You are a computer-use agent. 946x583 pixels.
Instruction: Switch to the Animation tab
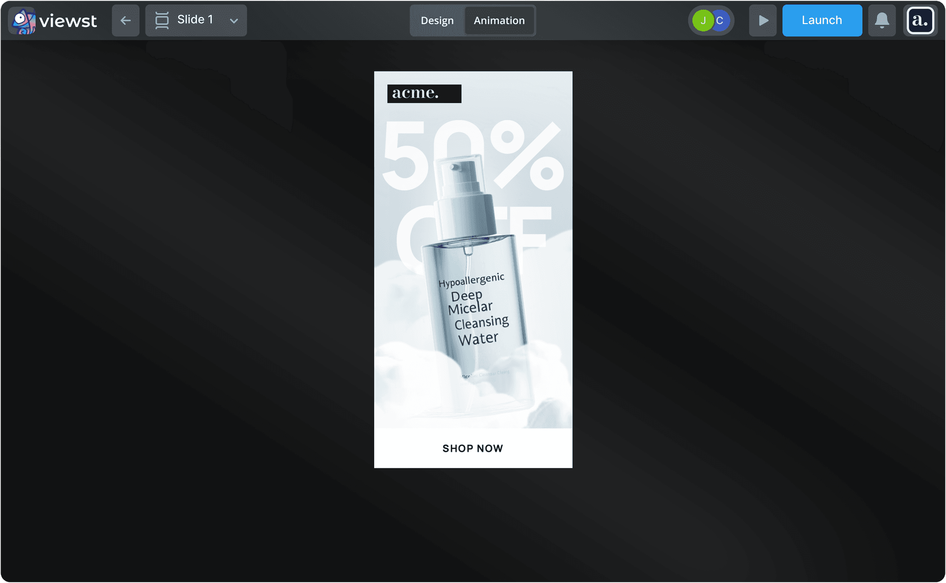point(499,21)
